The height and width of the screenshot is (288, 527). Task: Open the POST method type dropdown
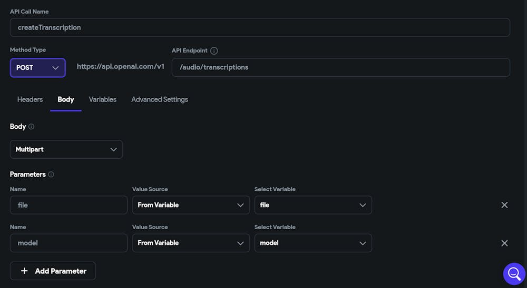click(37, 68)
